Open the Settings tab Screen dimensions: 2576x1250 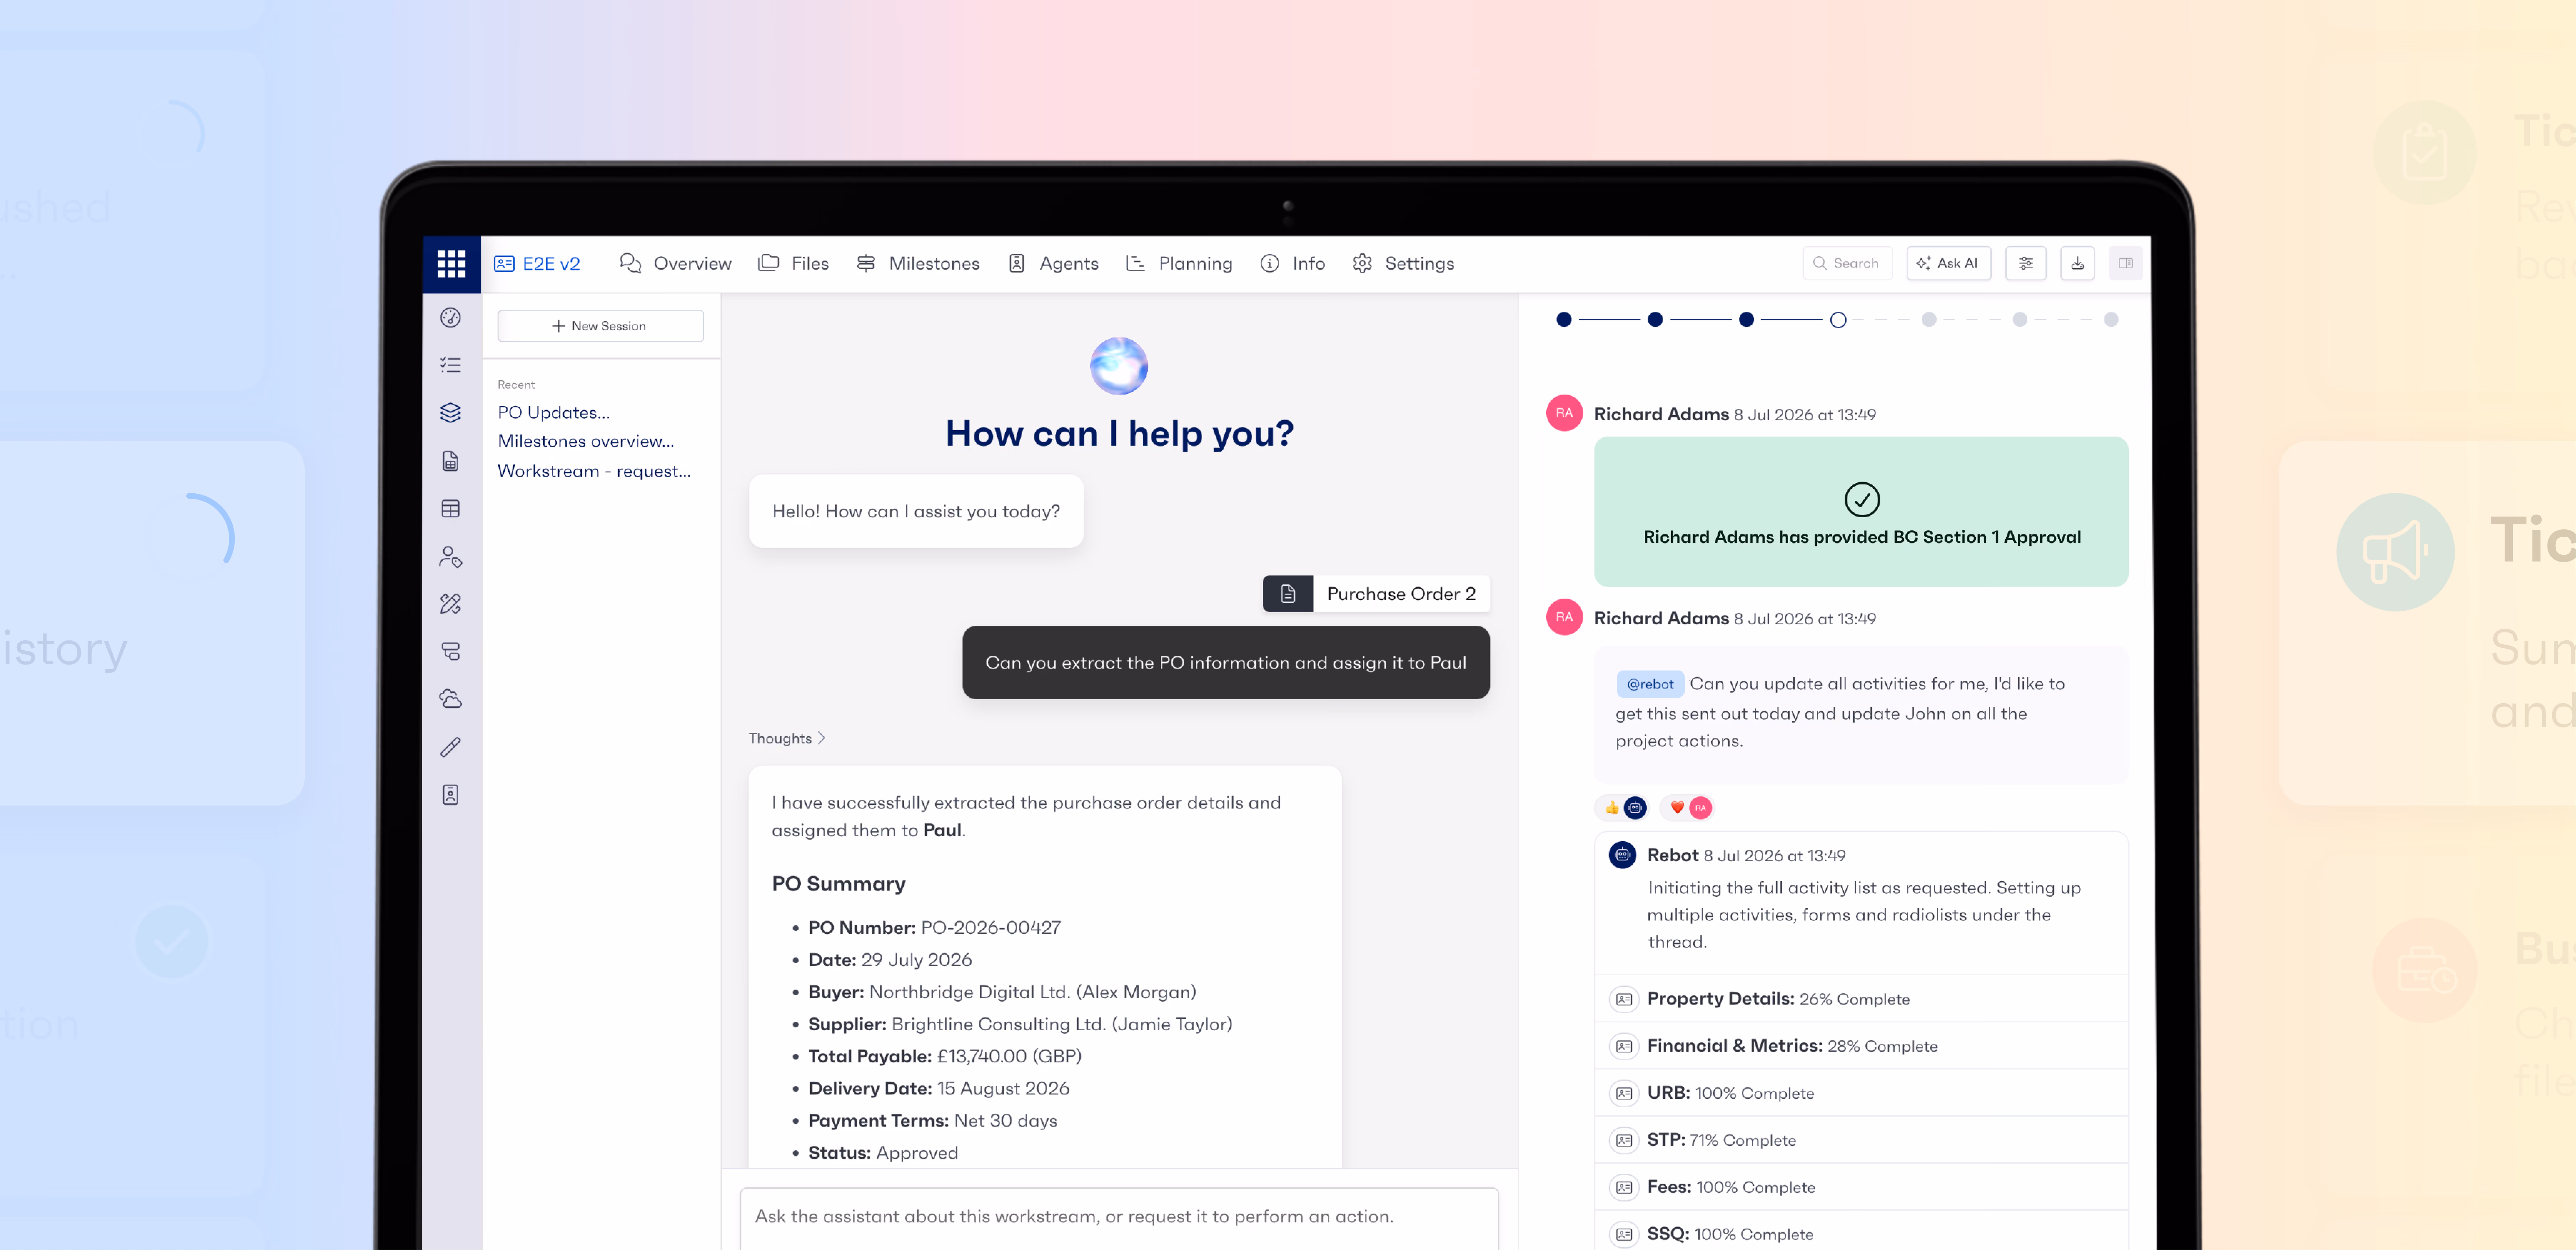(1403, 264)
